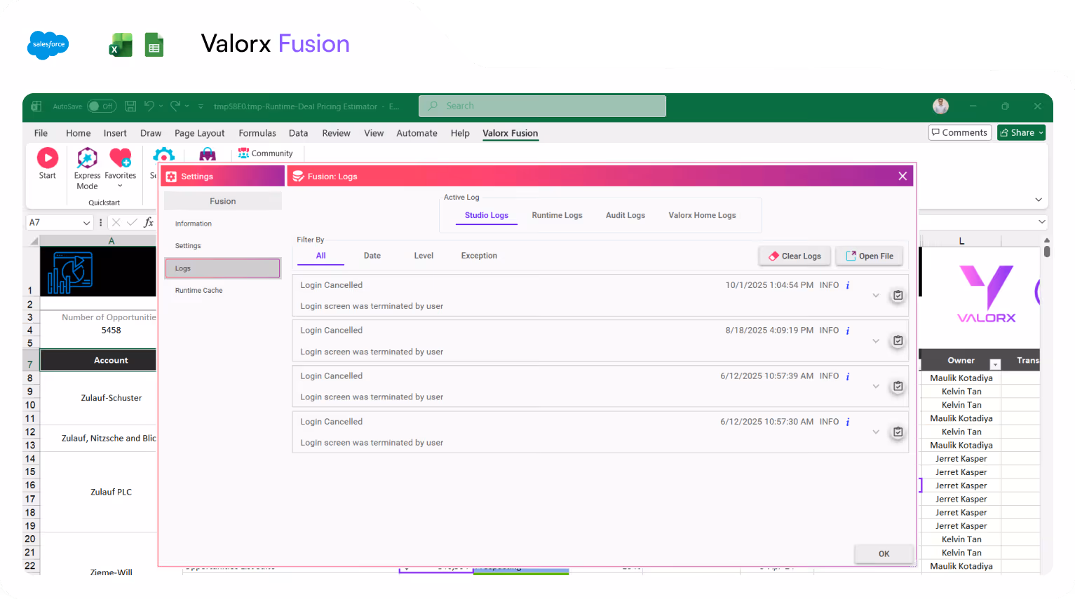Image resolution: width=1075 pixels, height=599 pixels.
Task: Open the Valorx marketplace bag icon
Action: pyautogui.click(x=207, y=153)
